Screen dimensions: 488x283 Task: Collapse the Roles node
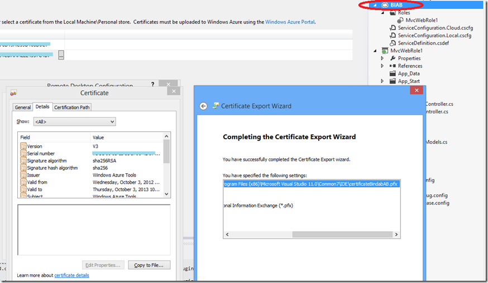383,13
